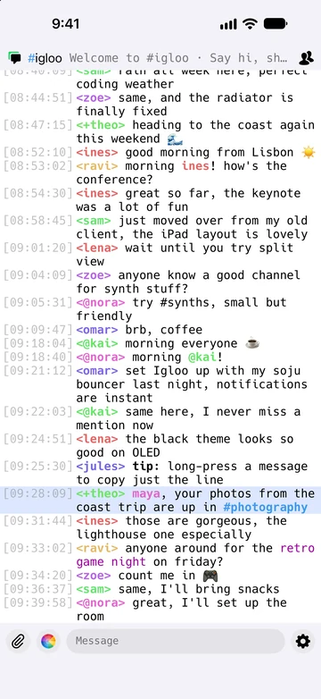Open the color wheel formatting picker
321x699 pixels.
pyautogui.click(x=48, y=642)
